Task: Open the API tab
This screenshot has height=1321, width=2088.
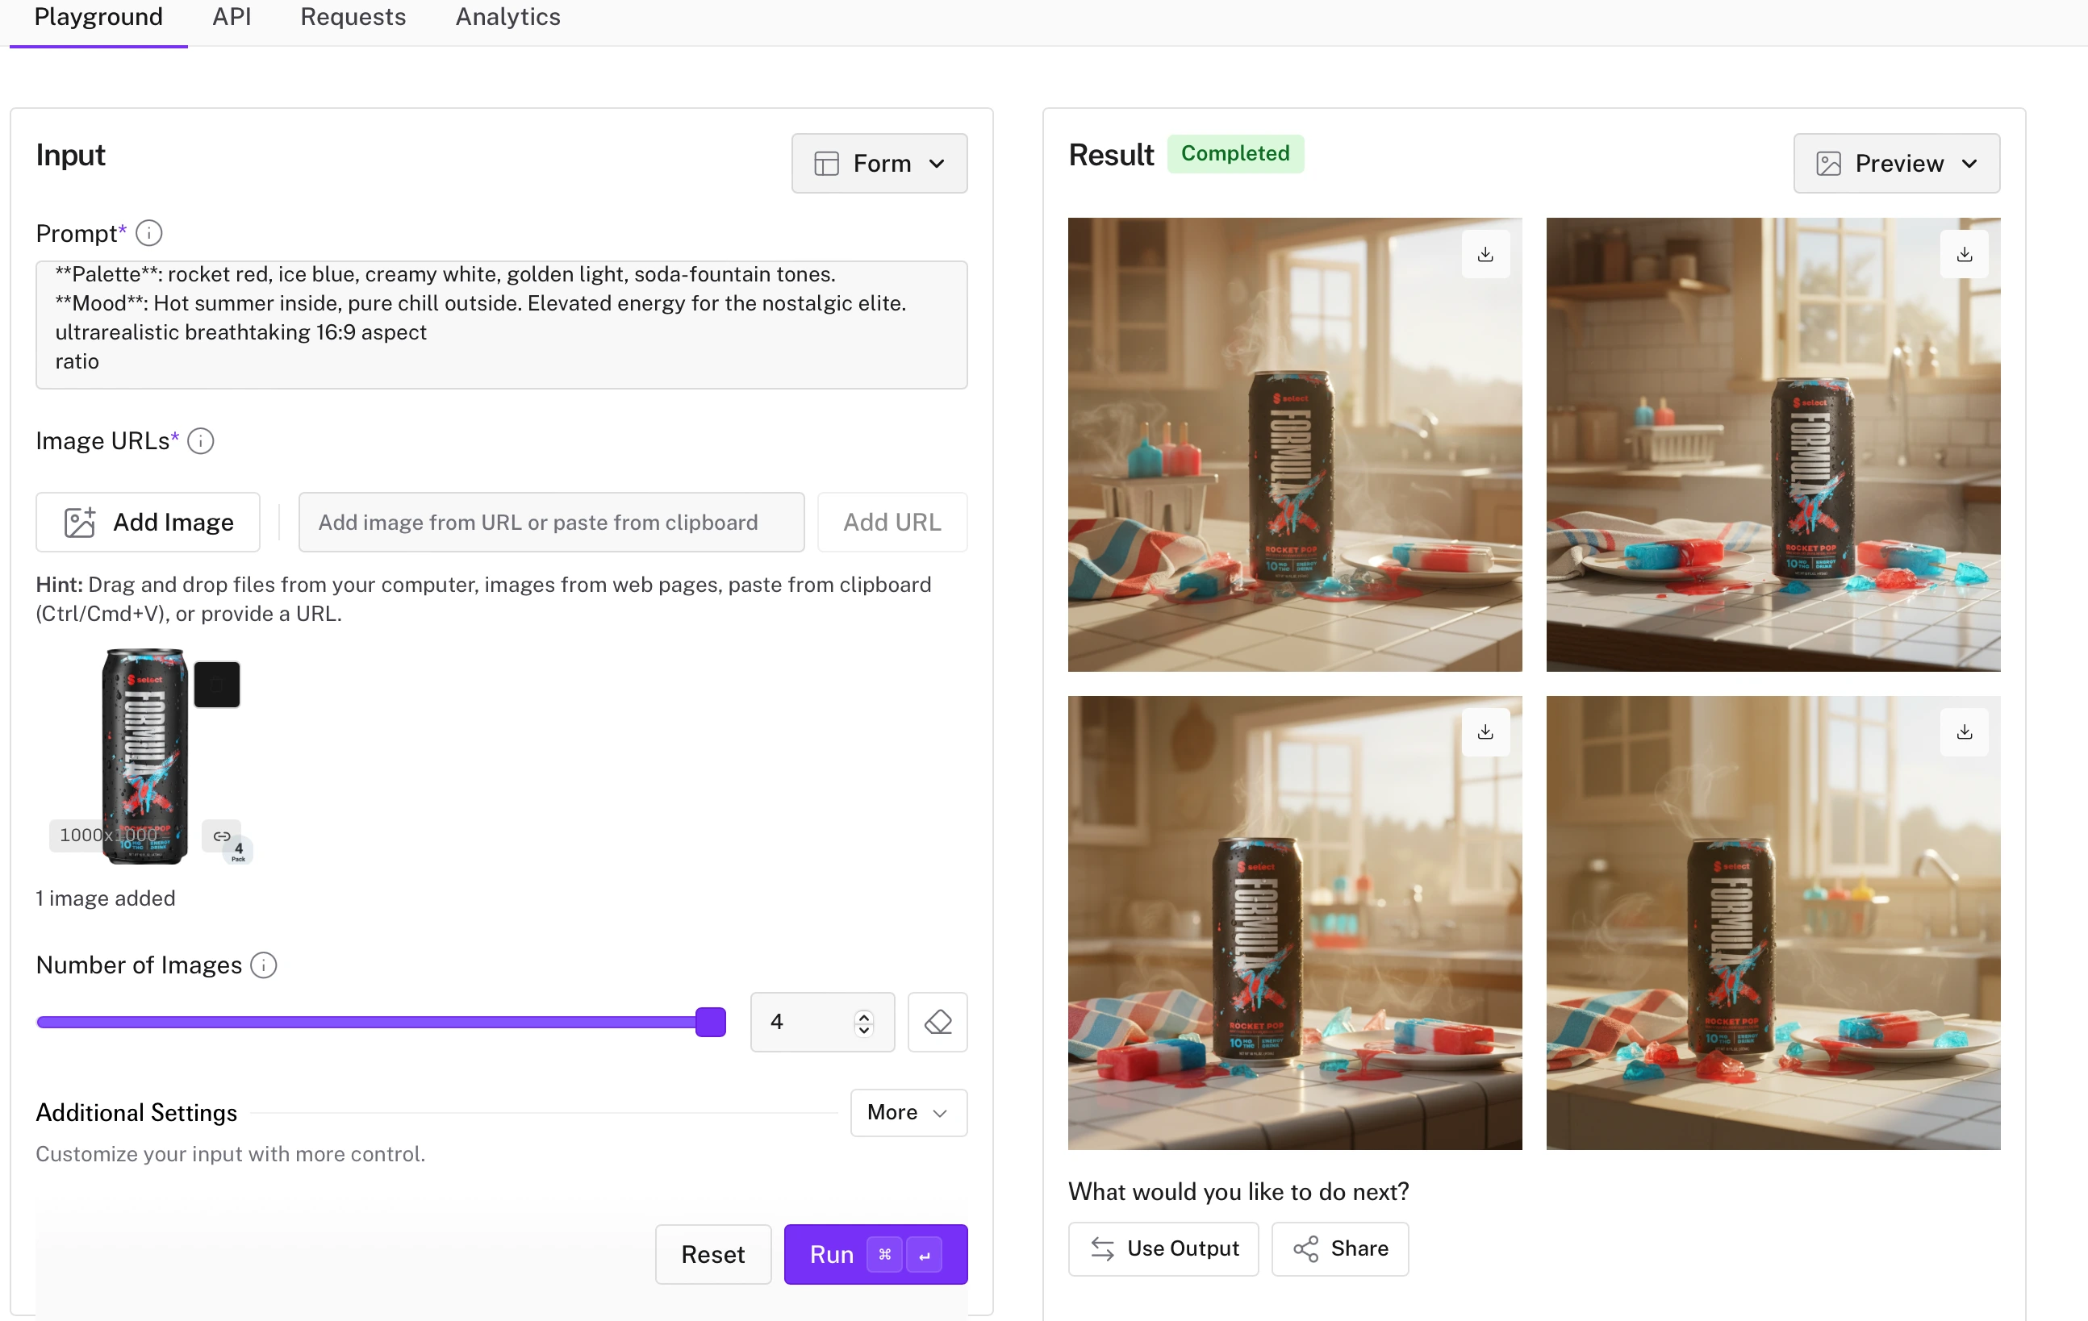Action: (x=232, y=17)
